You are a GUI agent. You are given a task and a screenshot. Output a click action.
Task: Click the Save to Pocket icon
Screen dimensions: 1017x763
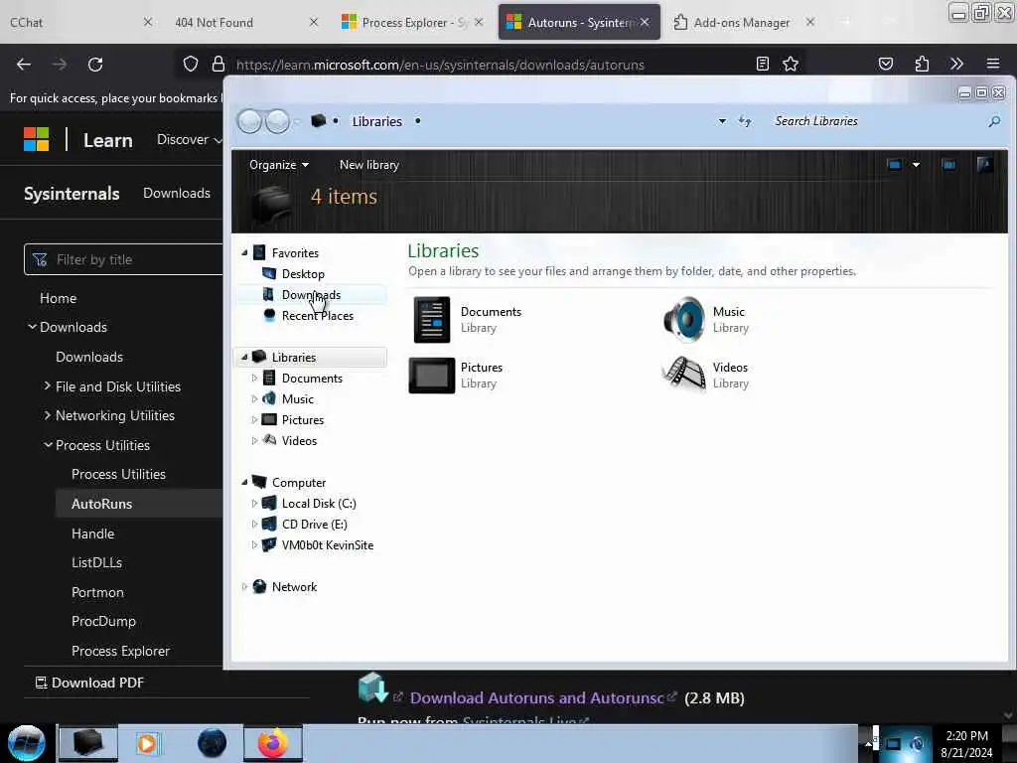coord(886,64)
